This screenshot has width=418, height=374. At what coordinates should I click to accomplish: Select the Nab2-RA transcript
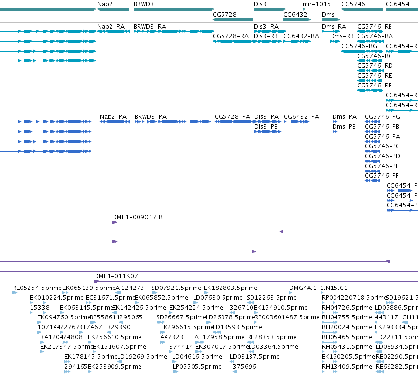pyautogui.click(x=113, y=31)
